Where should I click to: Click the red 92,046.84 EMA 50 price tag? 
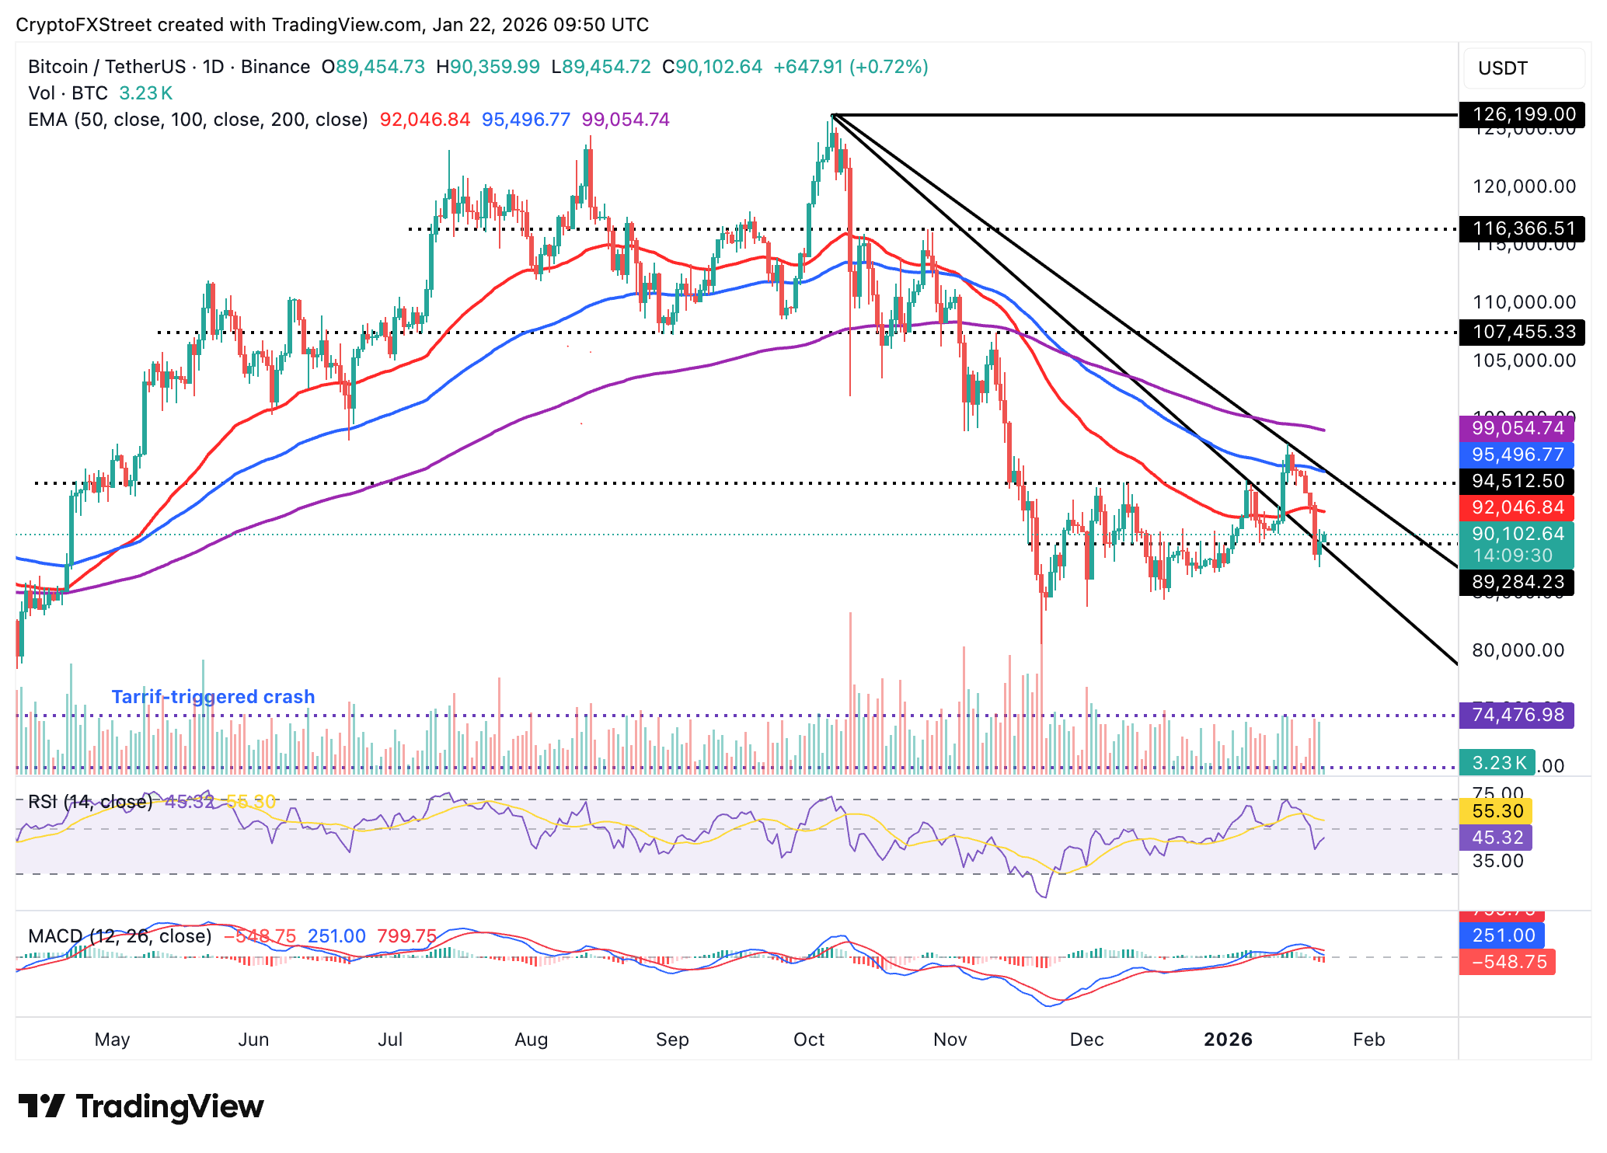click(x=1517, y=507)
